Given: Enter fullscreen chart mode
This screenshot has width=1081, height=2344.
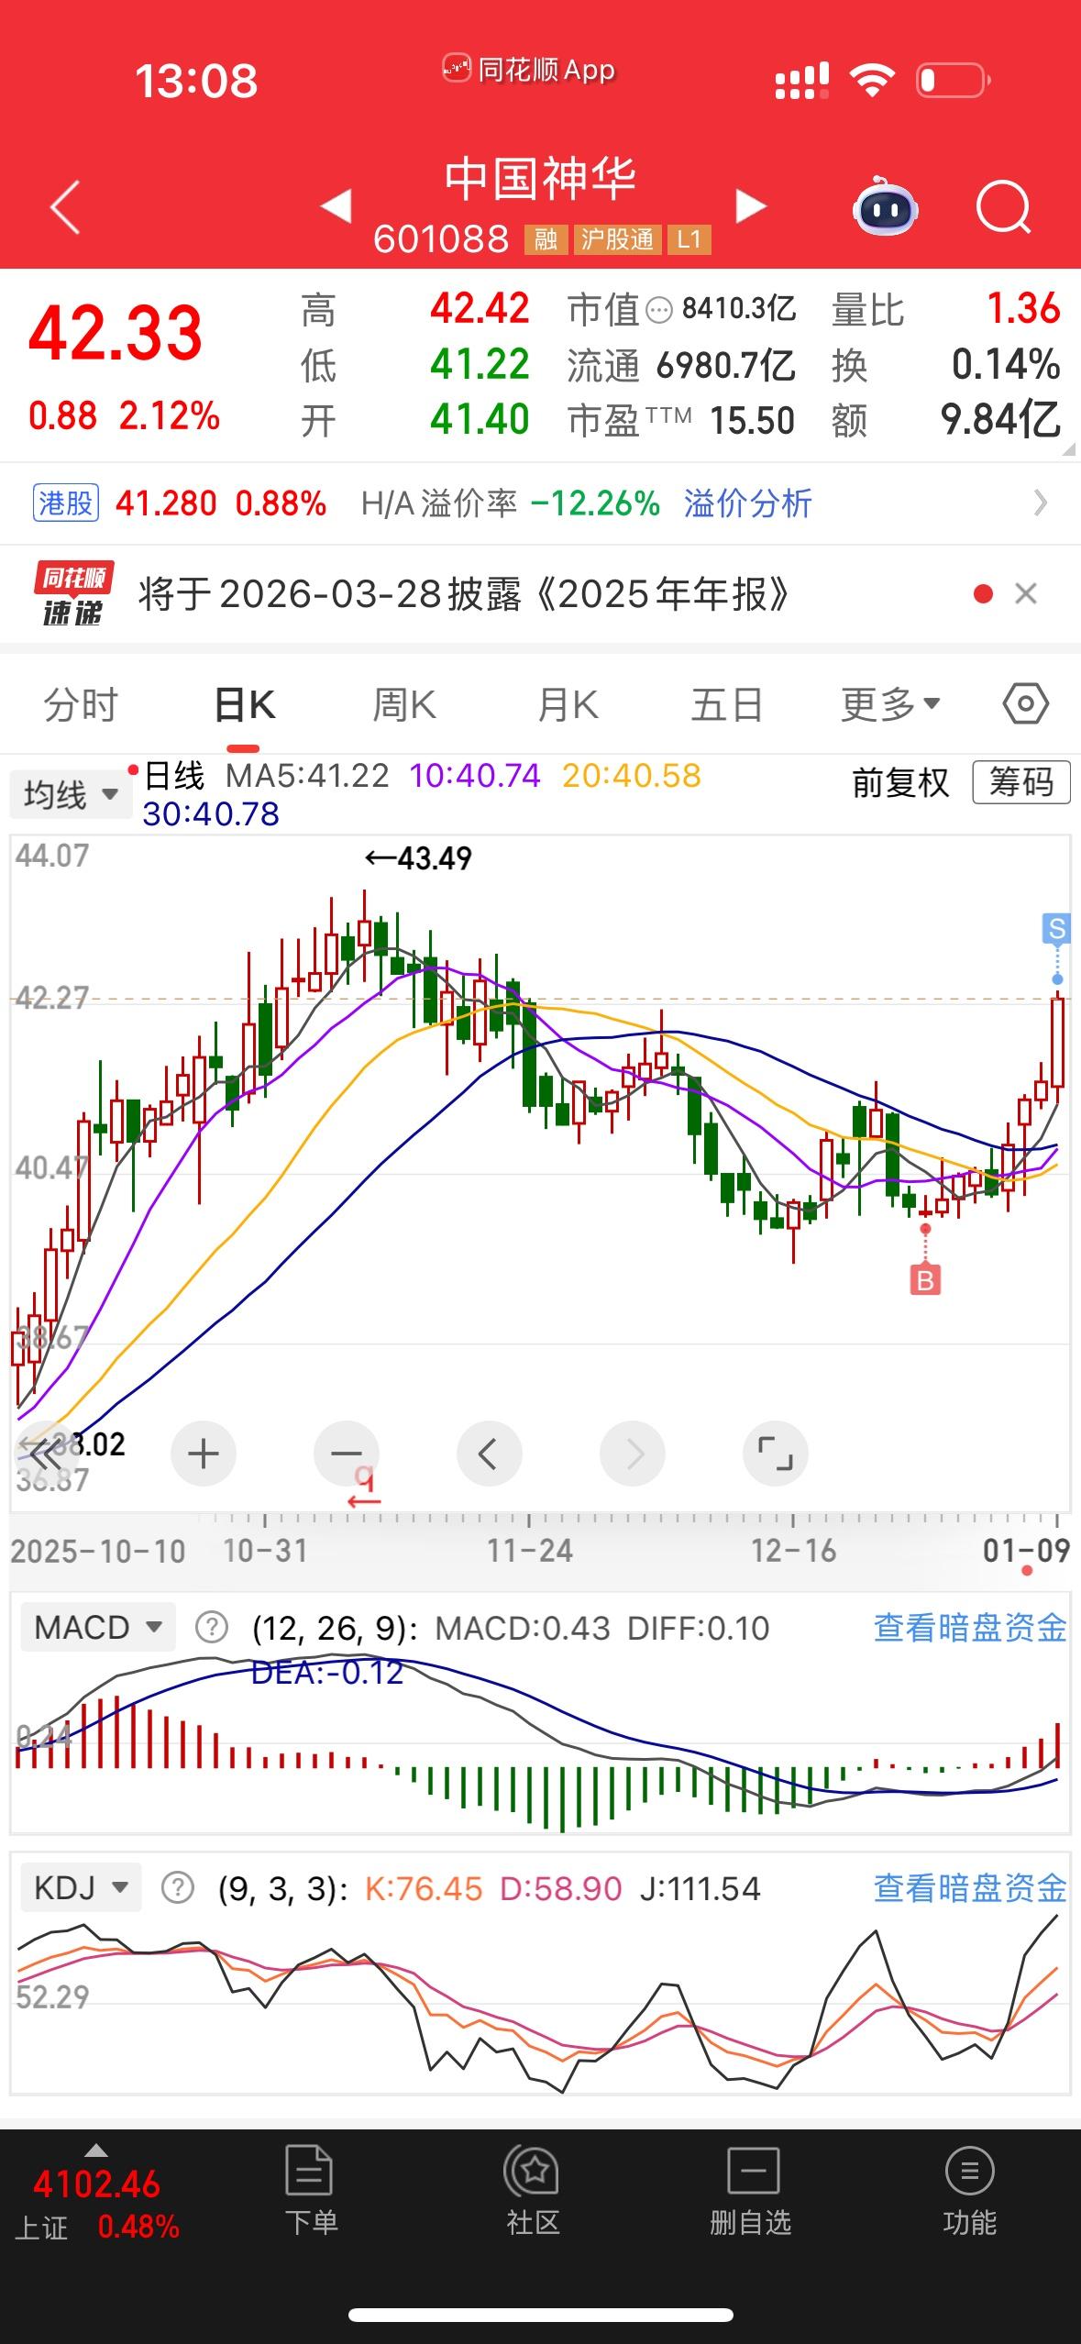Looking at the screenshot, I should point(776,1454).
